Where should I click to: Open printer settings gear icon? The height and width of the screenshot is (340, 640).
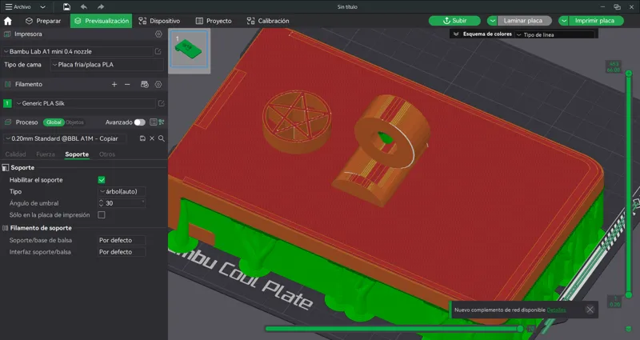[x=158, y=34]
